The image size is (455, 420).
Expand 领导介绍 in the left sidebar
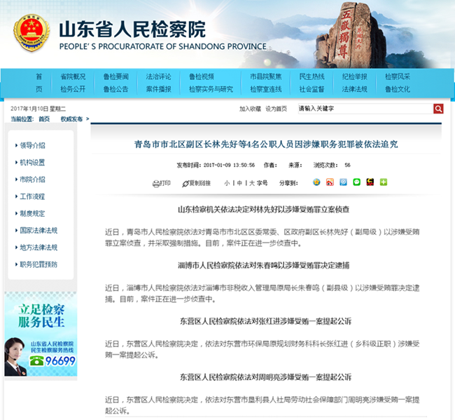pos(32,145)
